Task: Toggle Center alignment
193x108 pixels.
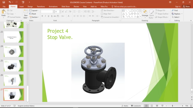Action: pos(78,16)
